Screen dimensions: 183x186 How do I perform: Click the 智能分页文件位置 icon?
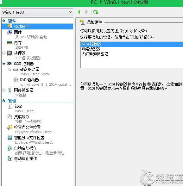(10, 138)
